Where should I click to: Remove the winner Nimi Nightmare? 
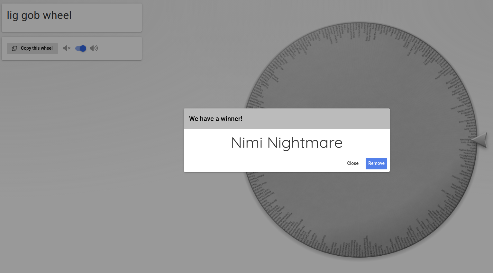click(x=376, y=164)
